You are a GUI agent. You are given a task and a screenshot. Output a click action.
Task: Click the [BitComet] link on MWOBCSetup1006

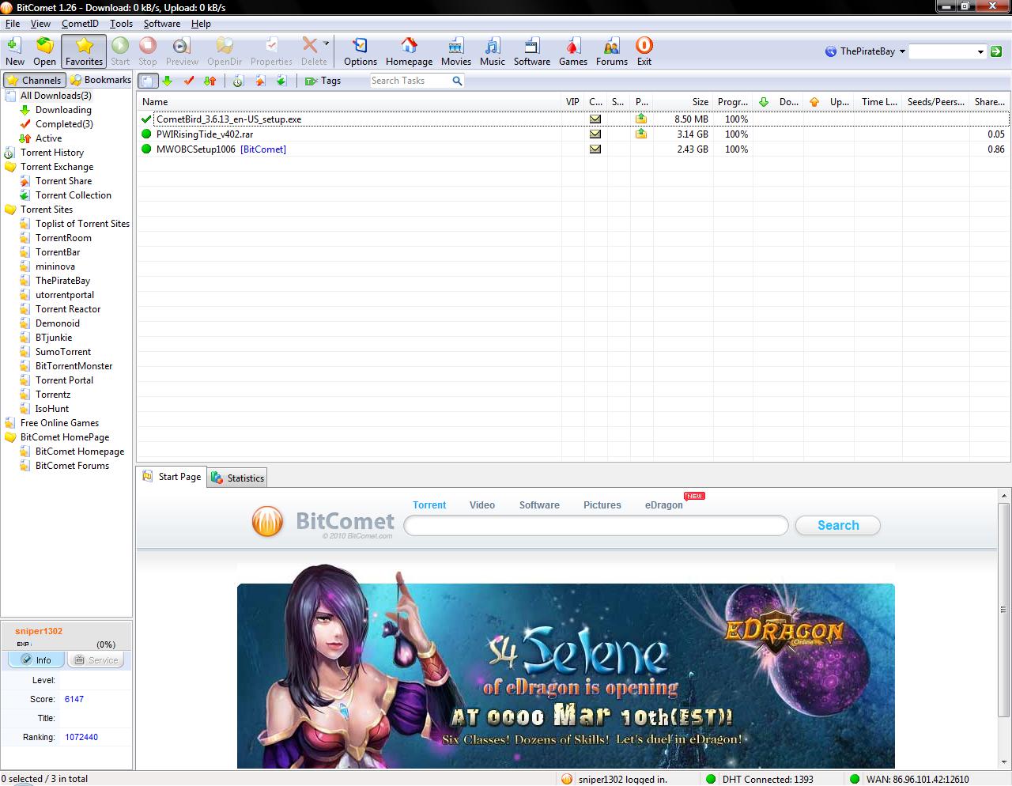(263, 149)
